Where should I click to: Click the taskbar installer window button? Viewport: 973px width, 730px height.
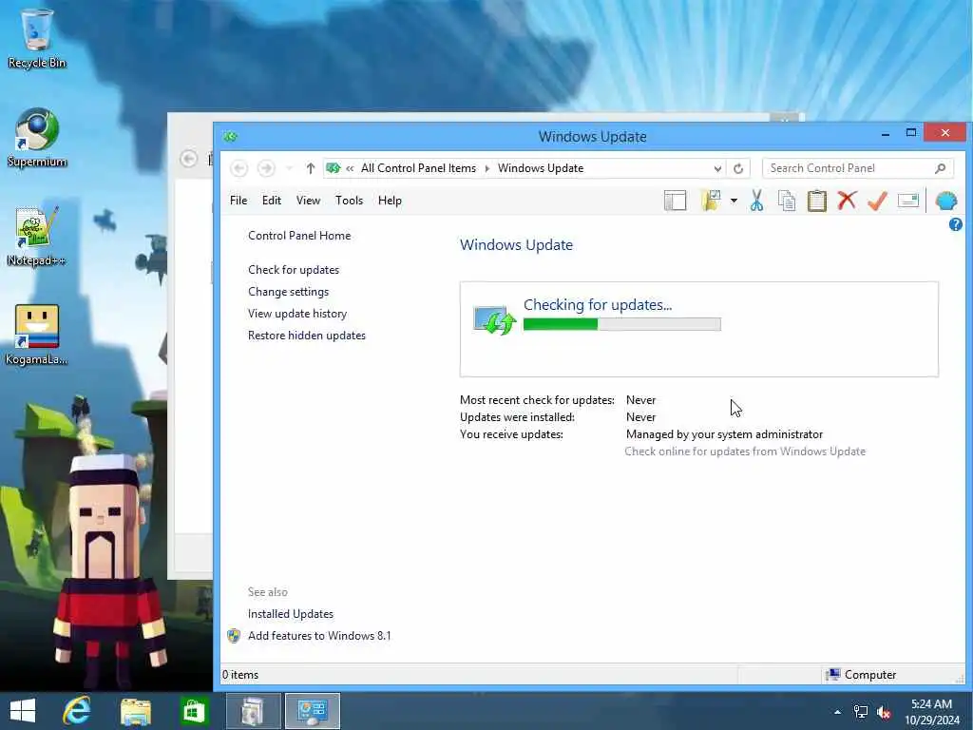(253, 711)
